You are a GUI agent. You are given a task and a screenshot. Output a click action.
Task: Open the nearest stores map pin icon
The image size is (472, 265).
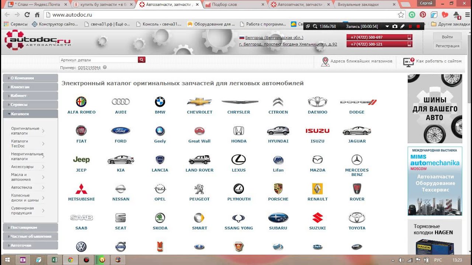coord(325,62)
